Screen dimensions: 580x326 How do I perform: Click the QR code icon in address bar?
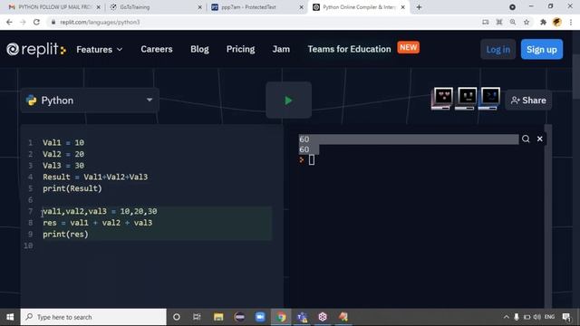499,22
